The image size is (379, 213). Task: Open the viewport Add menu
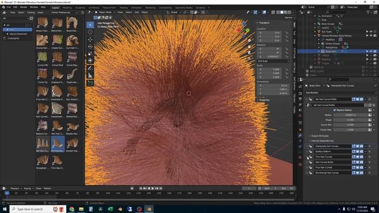tap(137, 12)
